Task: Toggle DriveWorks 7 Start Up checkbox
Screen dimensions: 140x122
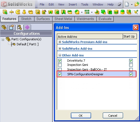Action: (x=131, y=61)
